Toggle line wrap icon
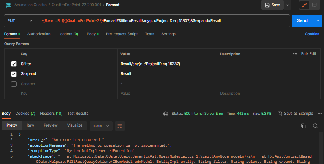The image size is (324, 164). [120, 126]
